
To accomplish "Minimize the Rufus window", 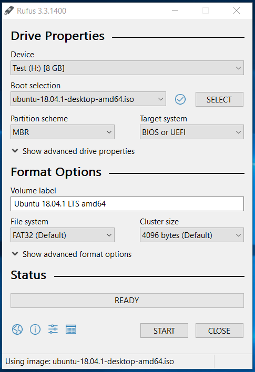I will click(x=175, y=11).
